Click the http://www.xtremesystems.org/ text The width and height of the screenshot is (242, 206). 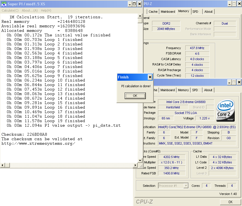click(x=38, y=143)
